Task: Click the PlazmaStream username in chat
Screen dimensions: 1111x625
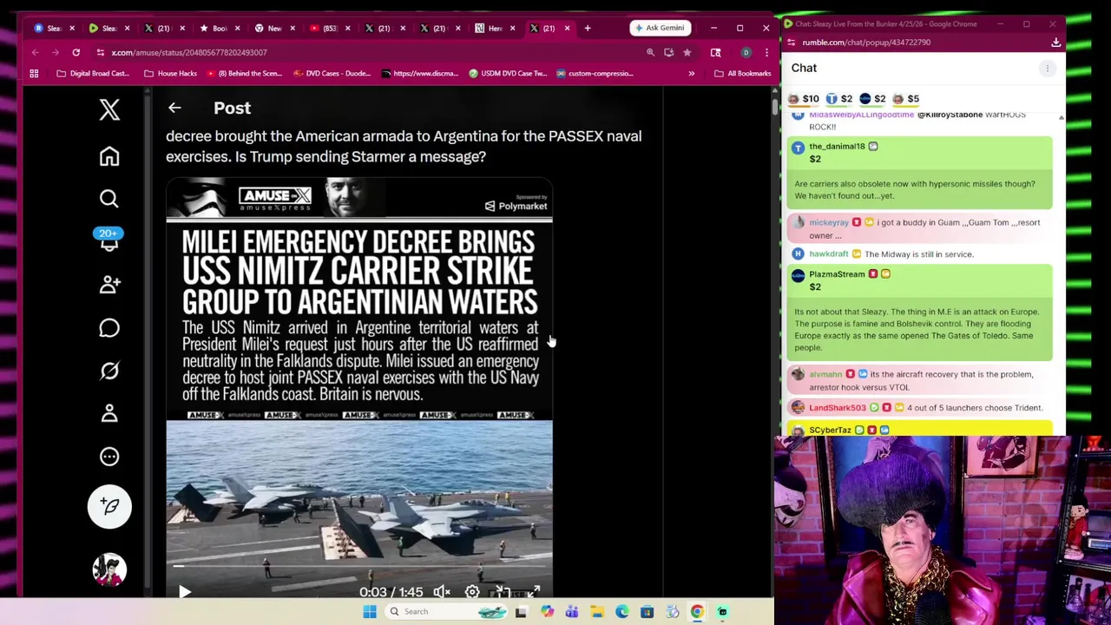Action: point(837,274)
